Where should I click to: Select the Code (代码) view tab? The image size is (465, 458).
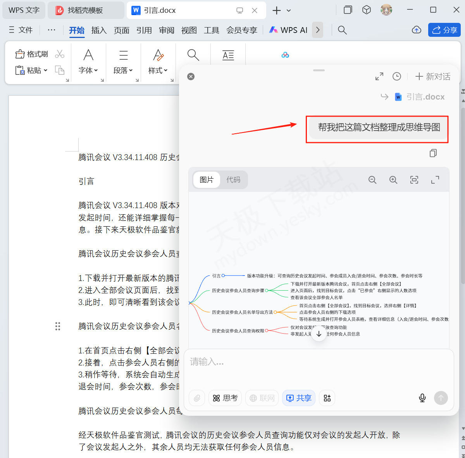[233, 180]
